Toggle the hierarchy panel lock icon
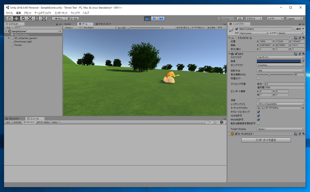310x192 pixels. point(57,24)
